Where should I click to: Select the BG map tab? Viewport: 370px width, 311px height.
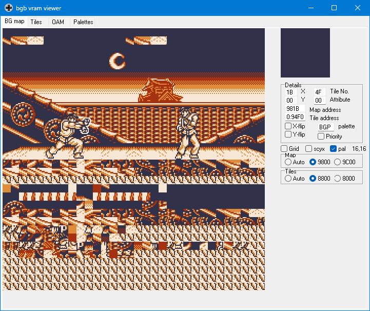(14, 21)
